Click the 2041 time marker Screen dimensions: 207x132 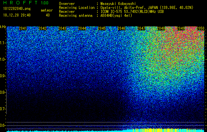click(x=23, y=28)
